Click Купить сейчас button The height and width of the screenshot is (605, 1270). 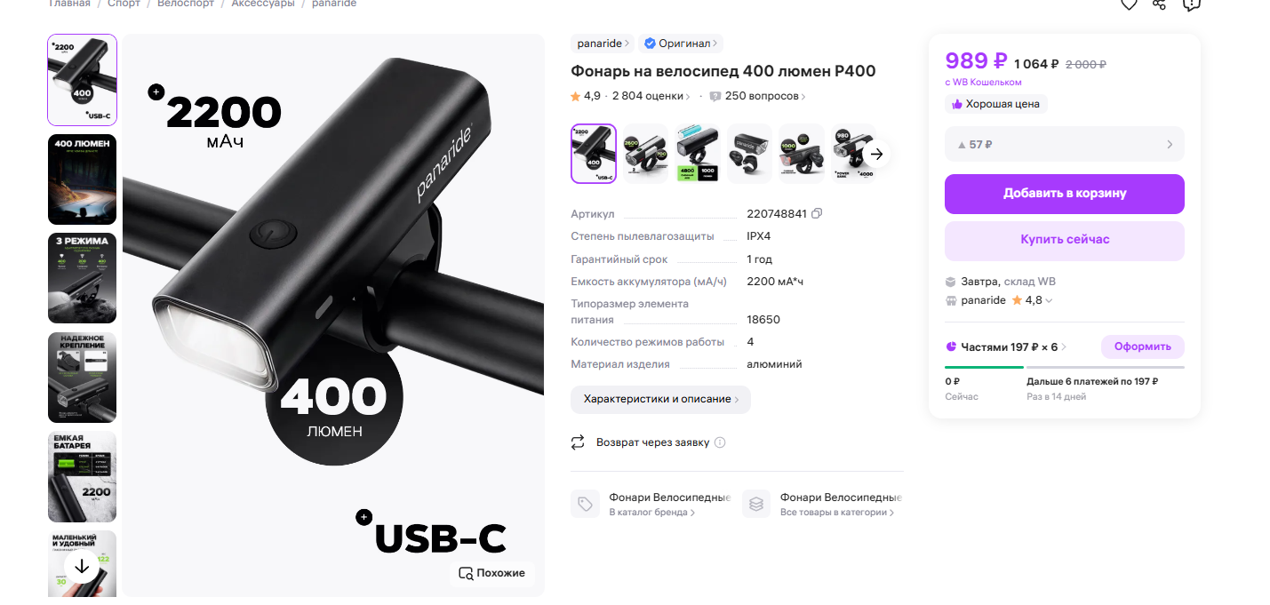[x=1065, y=240]
